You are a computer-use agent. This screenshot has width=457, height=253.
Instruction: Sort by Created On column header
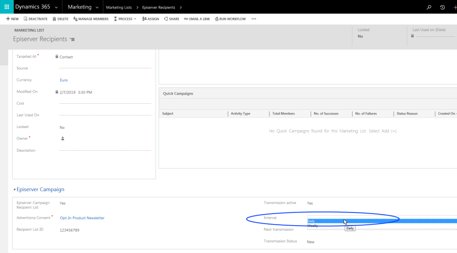(x=446, y=113)
